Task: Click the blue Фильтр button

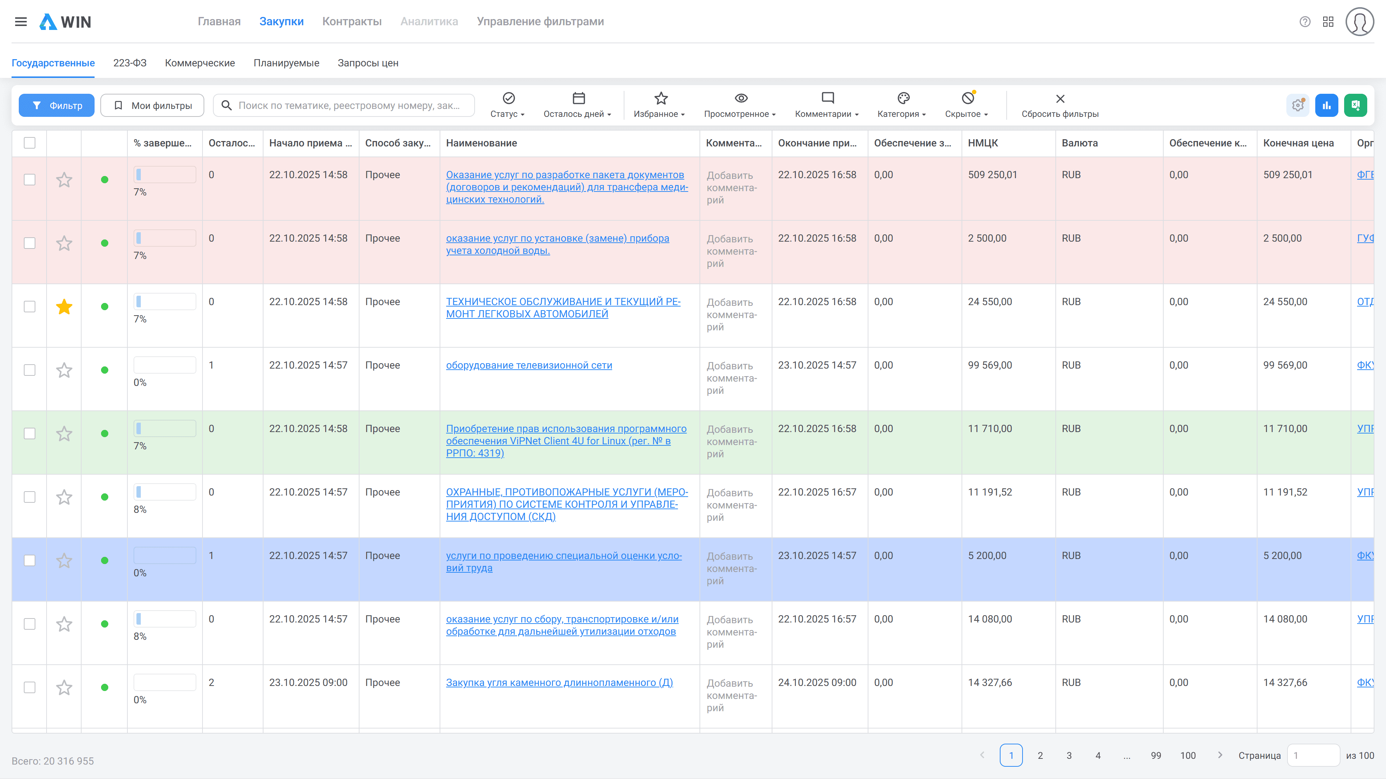Action: (x=57, y=105)
